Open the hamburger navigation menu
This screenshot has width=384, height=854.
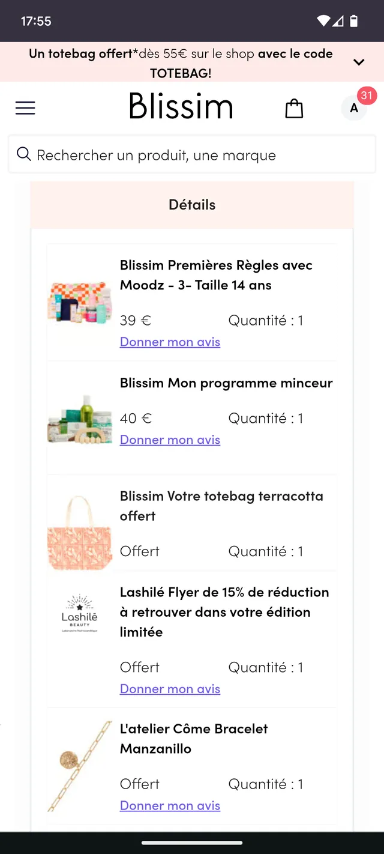[25, 108]
